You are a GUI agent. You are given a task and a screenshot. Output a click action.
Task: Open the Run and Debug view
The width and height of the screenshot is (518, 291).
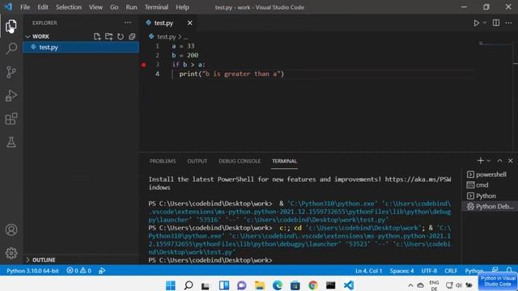[x=11, y=95]
